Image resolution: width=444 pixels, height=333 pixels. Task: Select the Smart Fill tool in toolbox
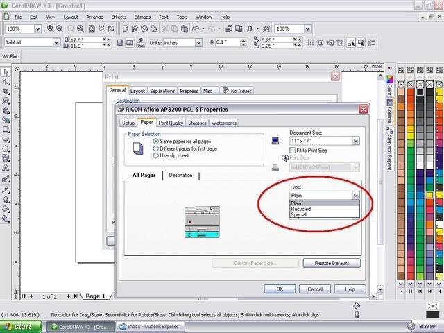[x=6, y=120]
